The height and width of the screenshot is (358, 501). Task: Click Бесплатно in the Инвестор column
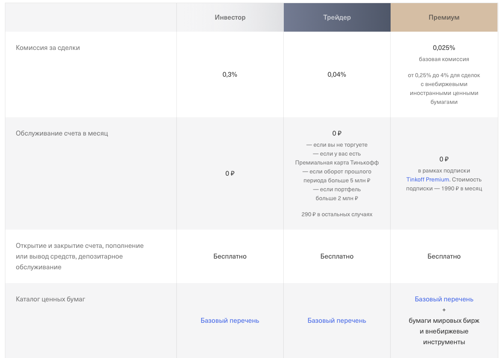tap(230, 256)
